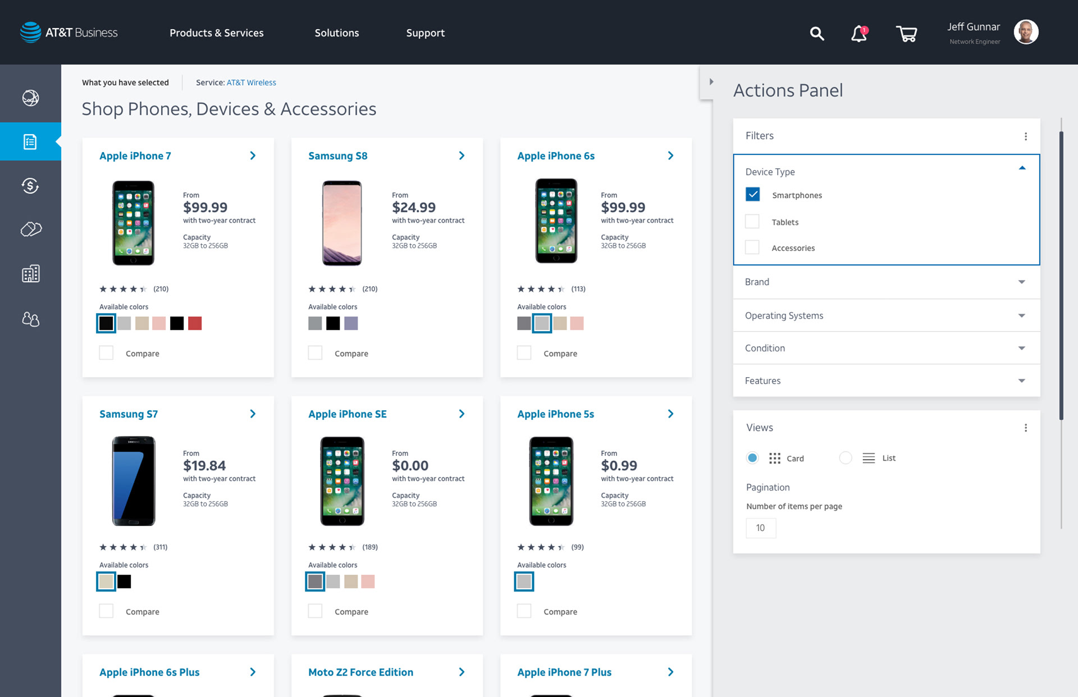Select the document list sidebar icon
1078x697 pixels.
coord(30,141)
